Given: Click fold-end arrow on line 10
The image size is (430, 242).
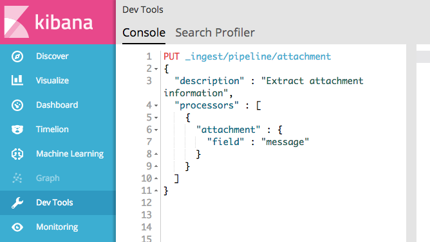Looking at the screenshot, I should (x=156, y=178).
